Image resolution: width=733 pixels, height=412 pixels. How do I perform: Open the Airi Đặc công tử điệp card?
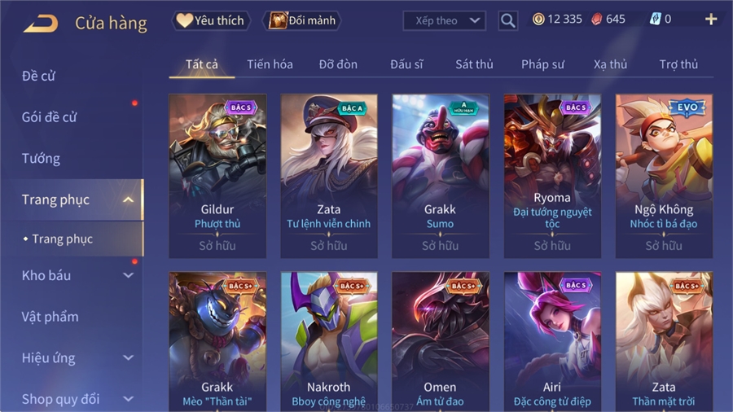[x=552, y=341]
